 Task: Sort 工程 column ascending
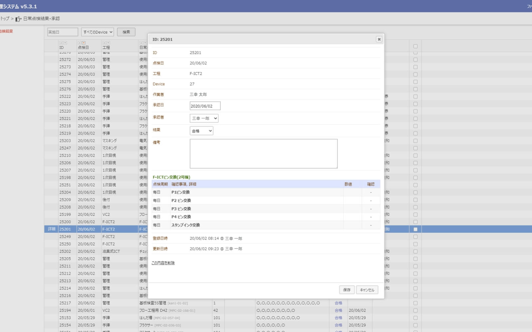point(104,43)
